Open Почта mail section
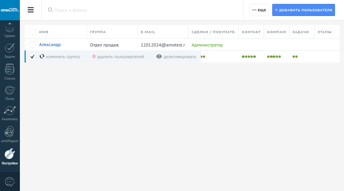The image size is (344, 191). point(10,92)
